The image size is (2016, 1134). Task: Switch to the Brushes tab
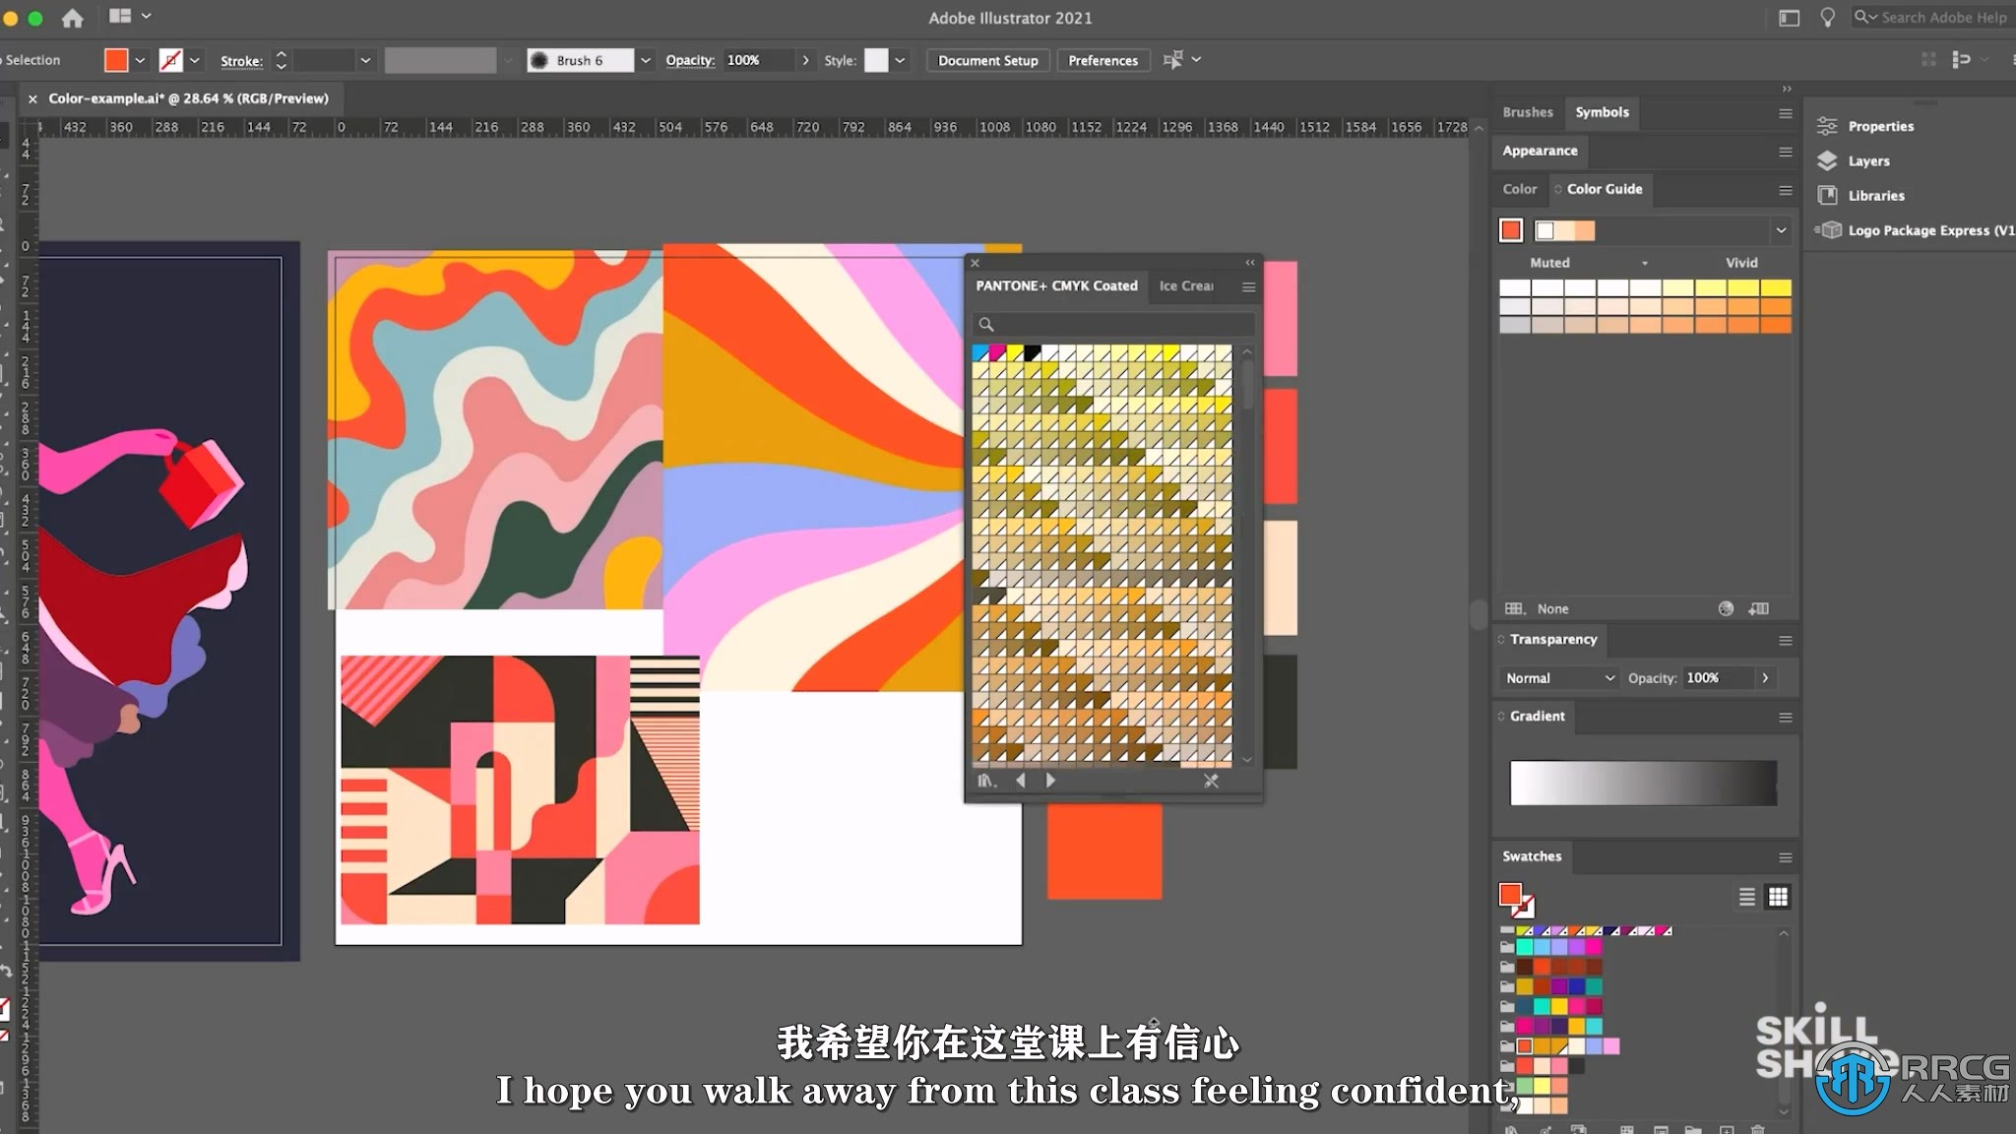(x=1527, y=112)
